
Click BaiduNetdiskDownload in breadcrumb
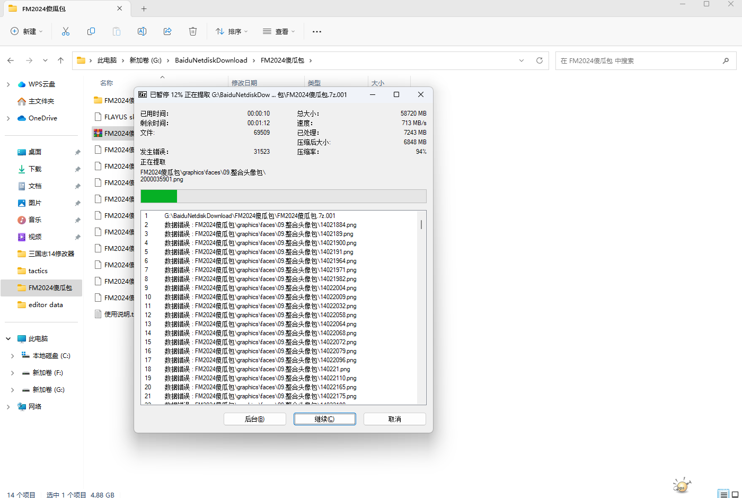(x=211, y=60)
